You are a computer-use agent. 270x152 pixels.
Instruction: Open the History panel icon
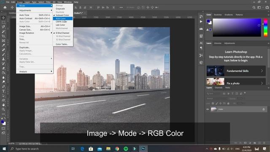[201, 16]
